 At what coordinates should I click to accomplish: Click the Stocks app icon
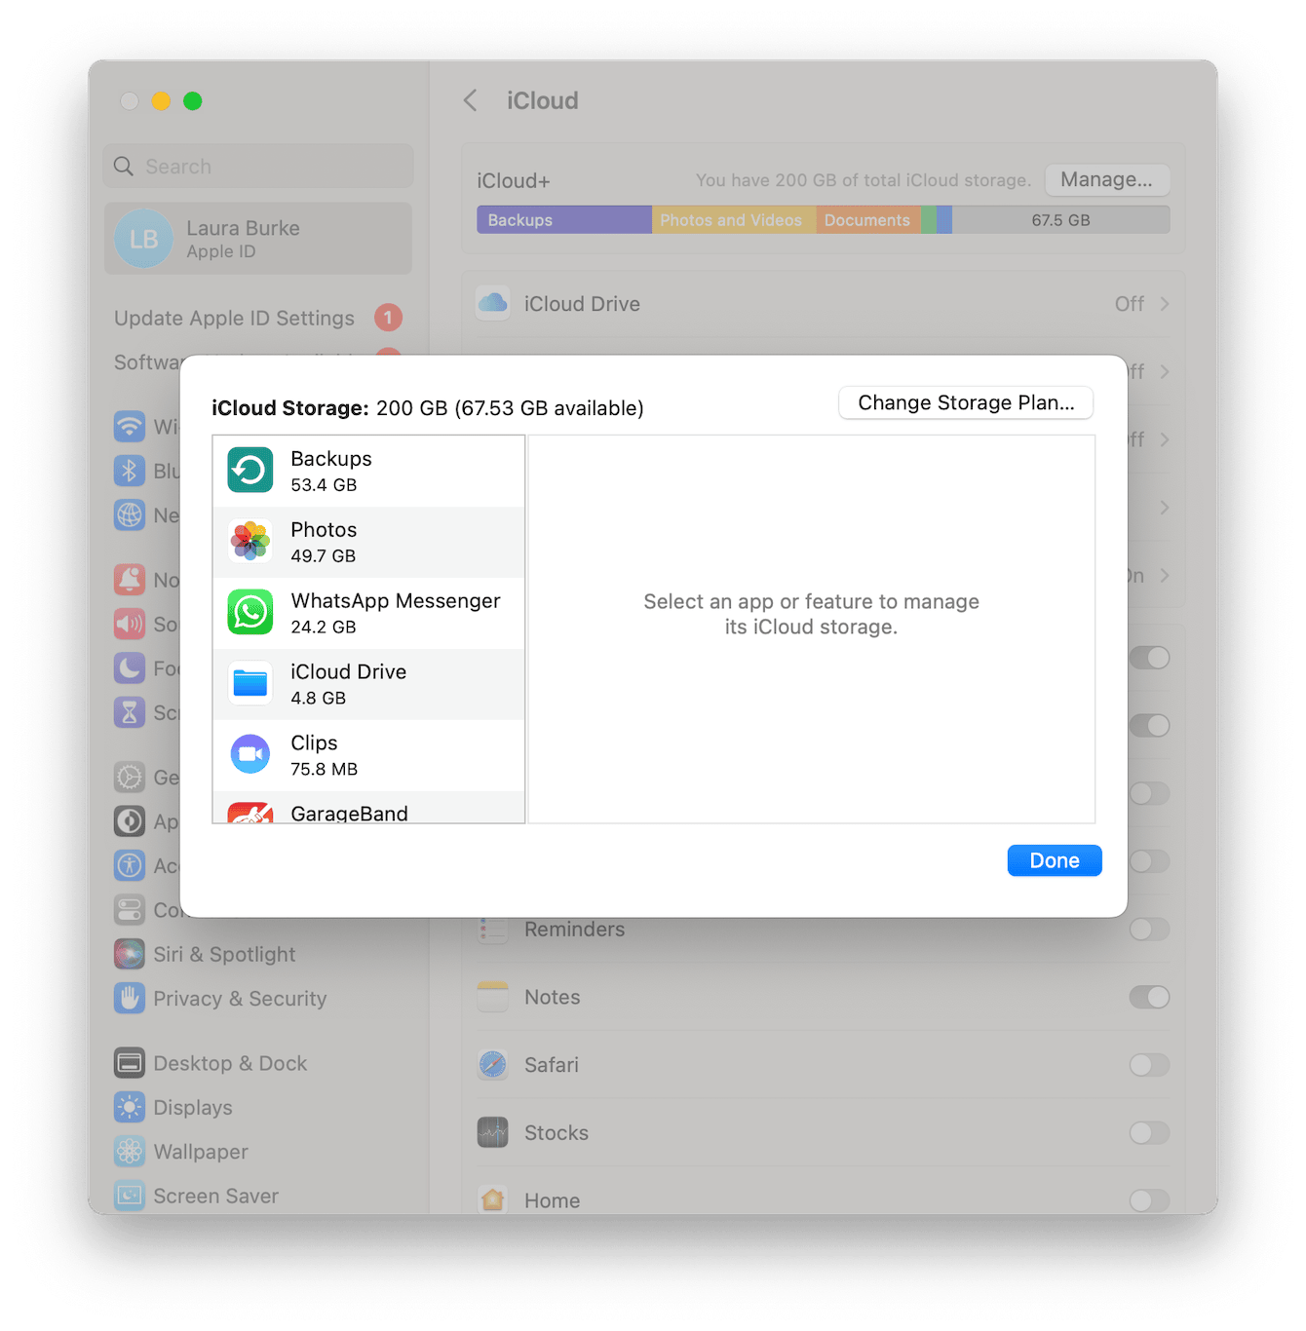(x=493, y=1133)
